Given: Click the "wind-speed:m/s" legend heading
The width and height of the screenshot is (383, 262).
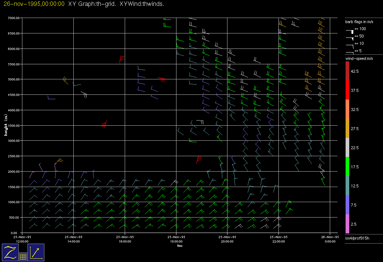Looking at the screenshot, I should pyautogui.click(x=358, y=58).
